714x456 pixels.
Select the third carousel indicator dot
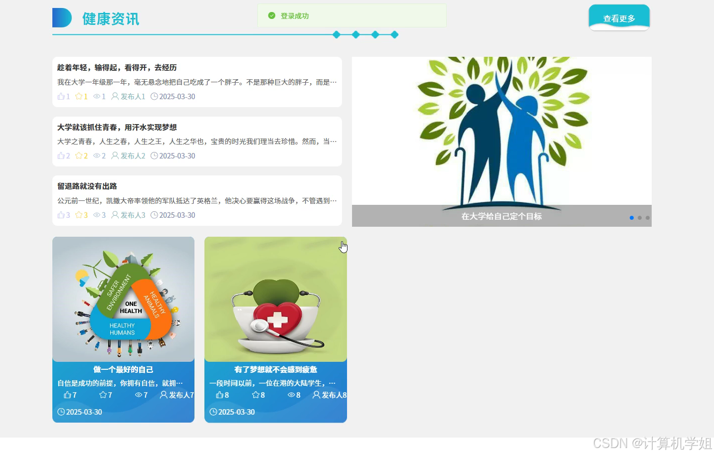coord(648,218)
